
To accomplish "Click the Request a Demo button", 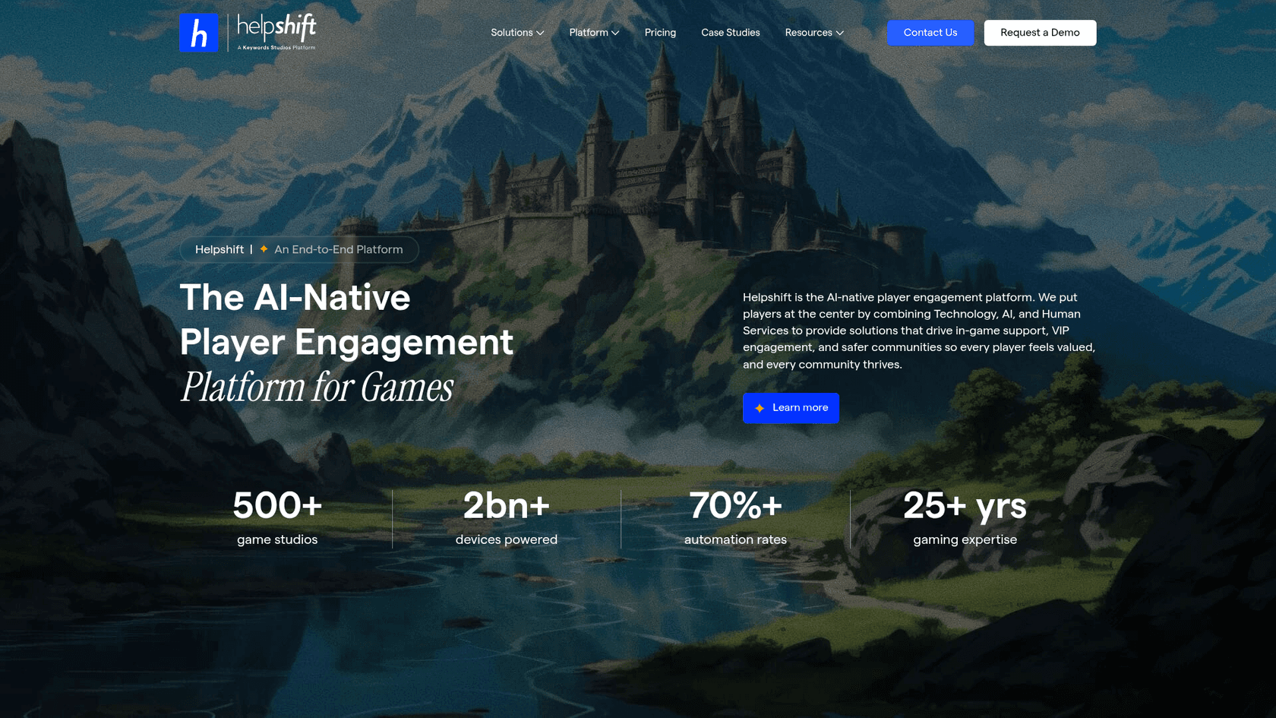I will (1040, 33).
